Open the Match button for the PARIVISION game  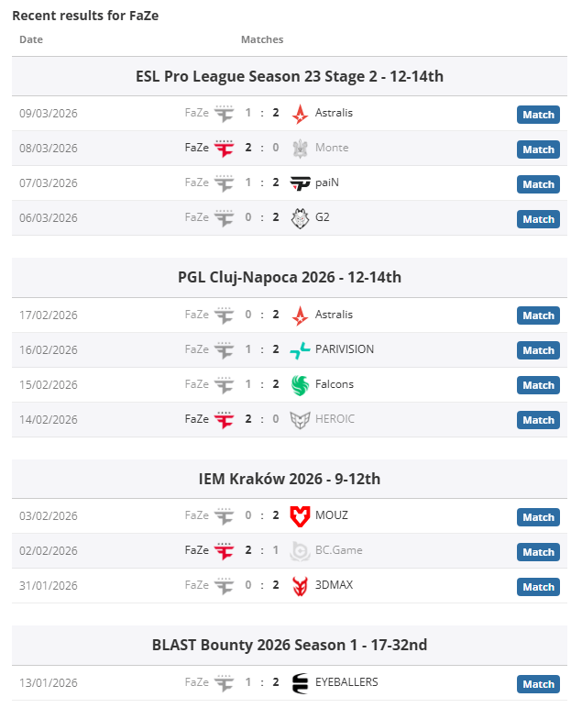pyautogui.click(x=538, y=350)
